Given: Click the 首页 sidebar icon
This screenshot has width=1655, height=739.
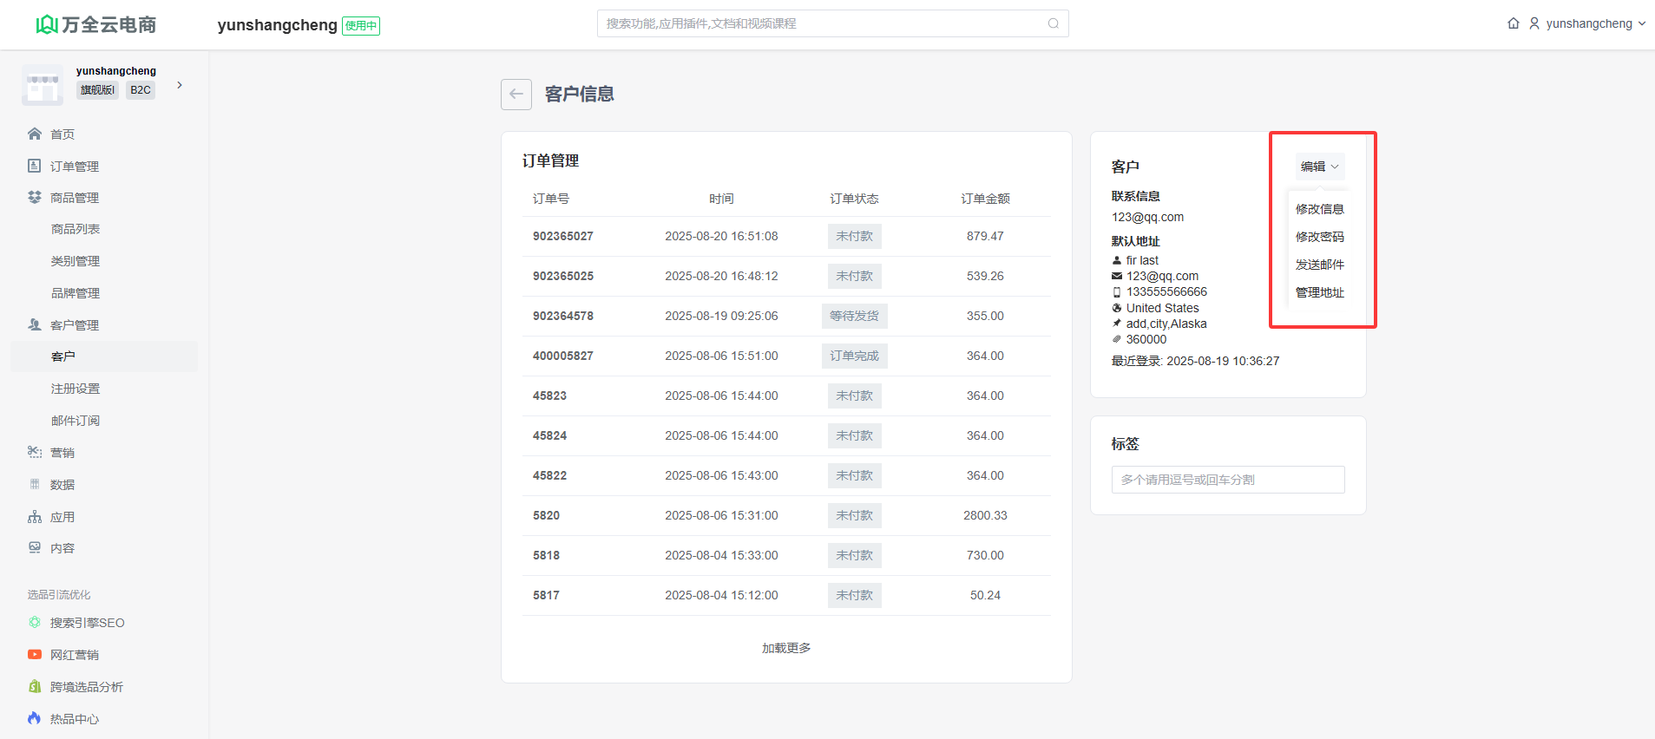Looking at the screenshot, I should 35,134.
